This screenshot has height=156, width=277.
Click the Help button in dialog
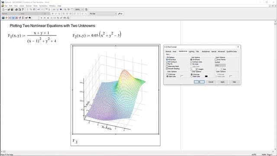234,82
